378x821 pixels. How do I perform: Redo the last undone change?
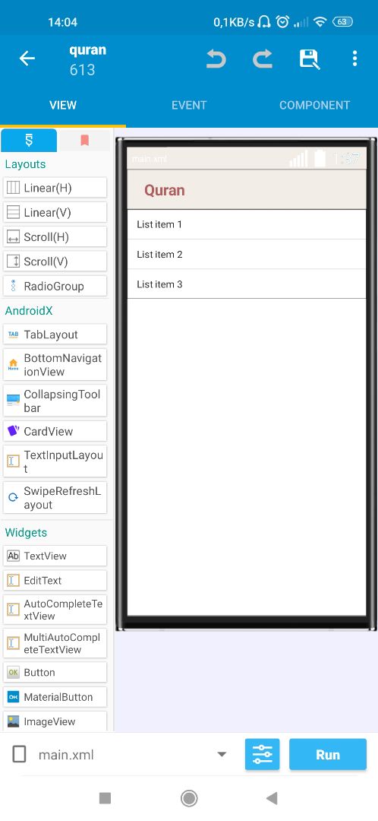click(x=263, y=59)
